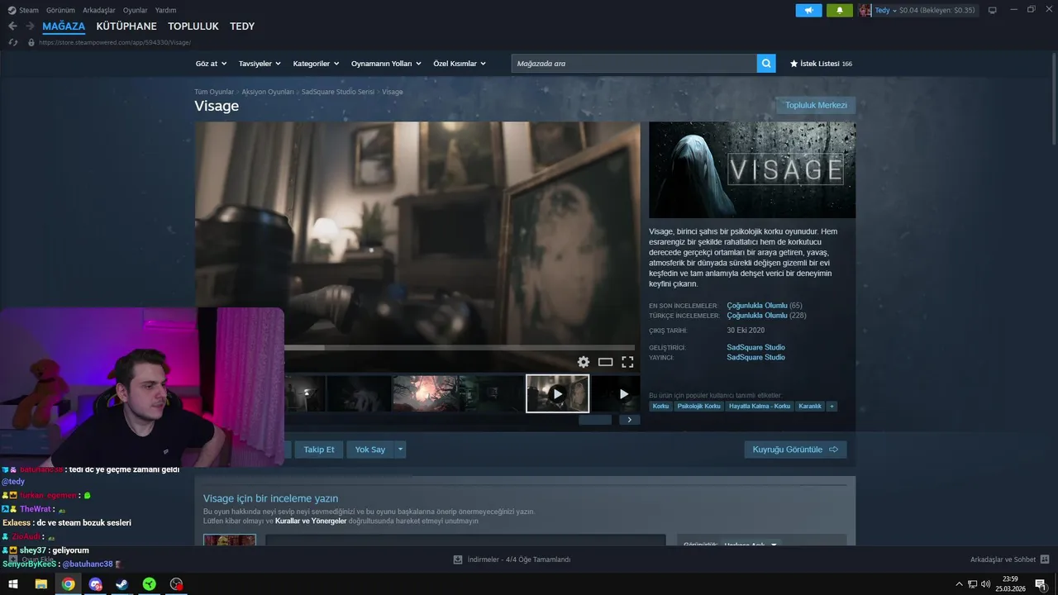The image size is (1058, 595).
Task: Select the Hayatta Kalma - Korku tag
Action: [760, 406]
